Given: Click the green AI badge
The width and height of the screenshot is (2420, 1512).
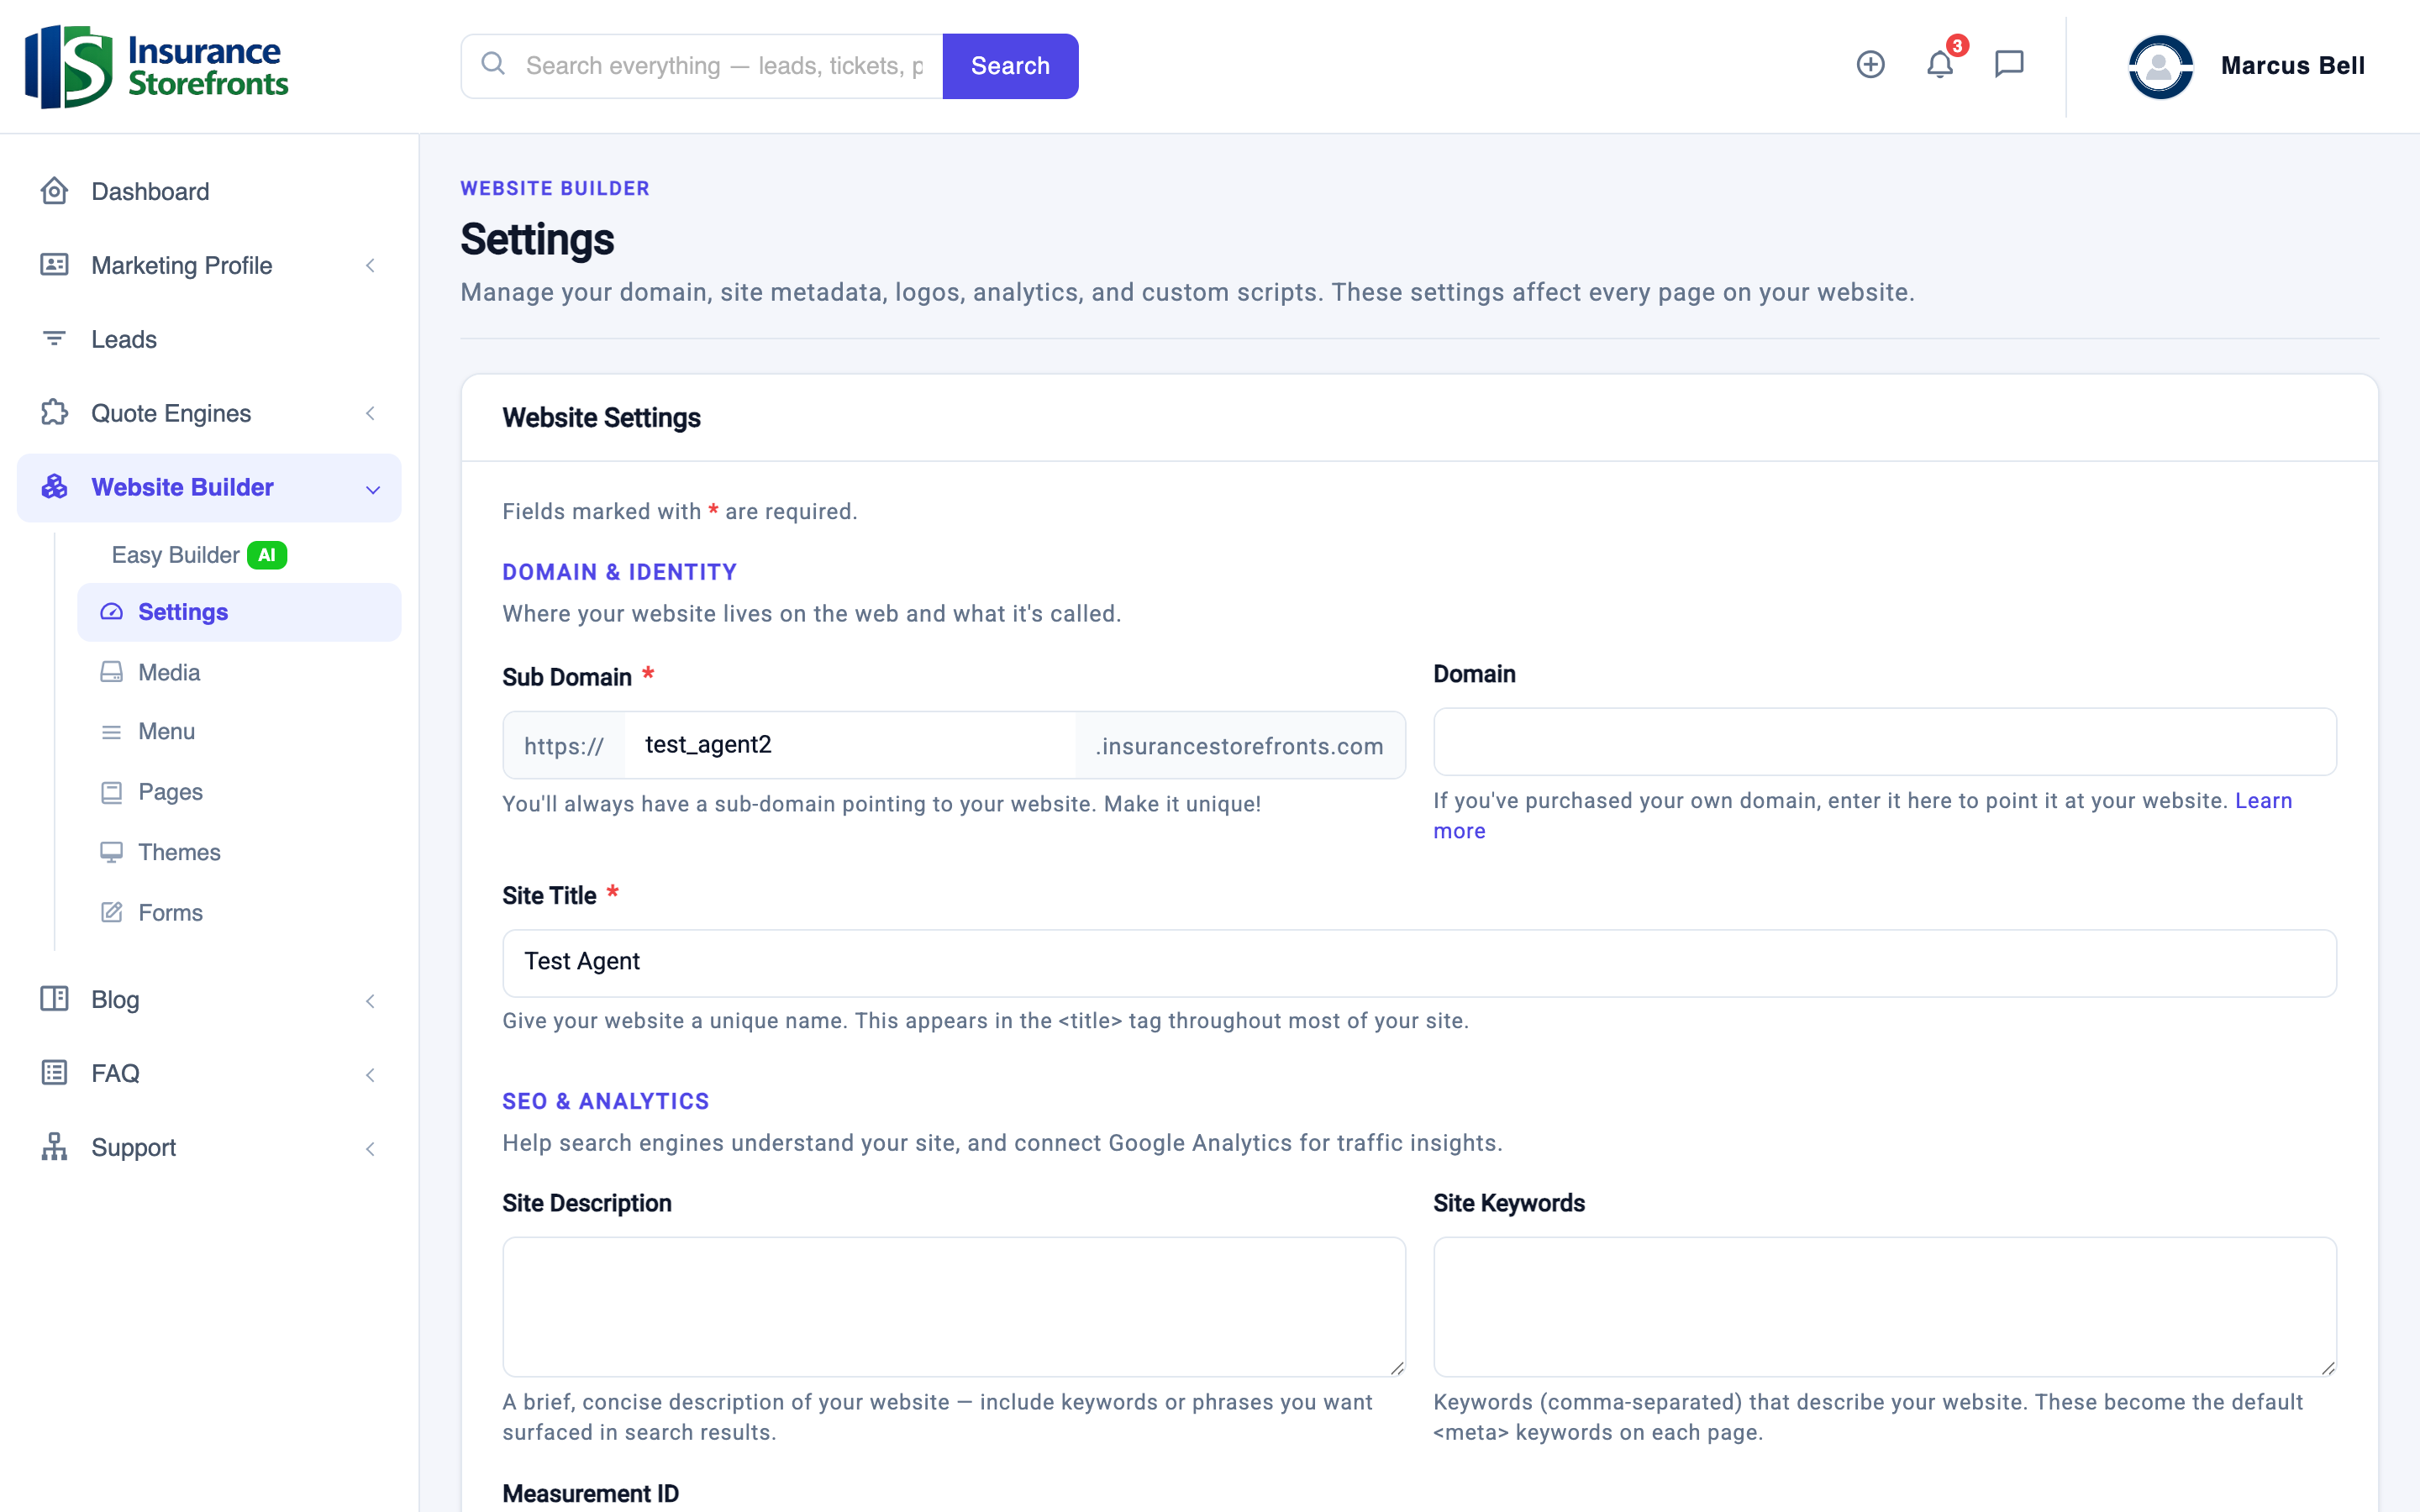Looking at the screenshot, I should [267, 555].
